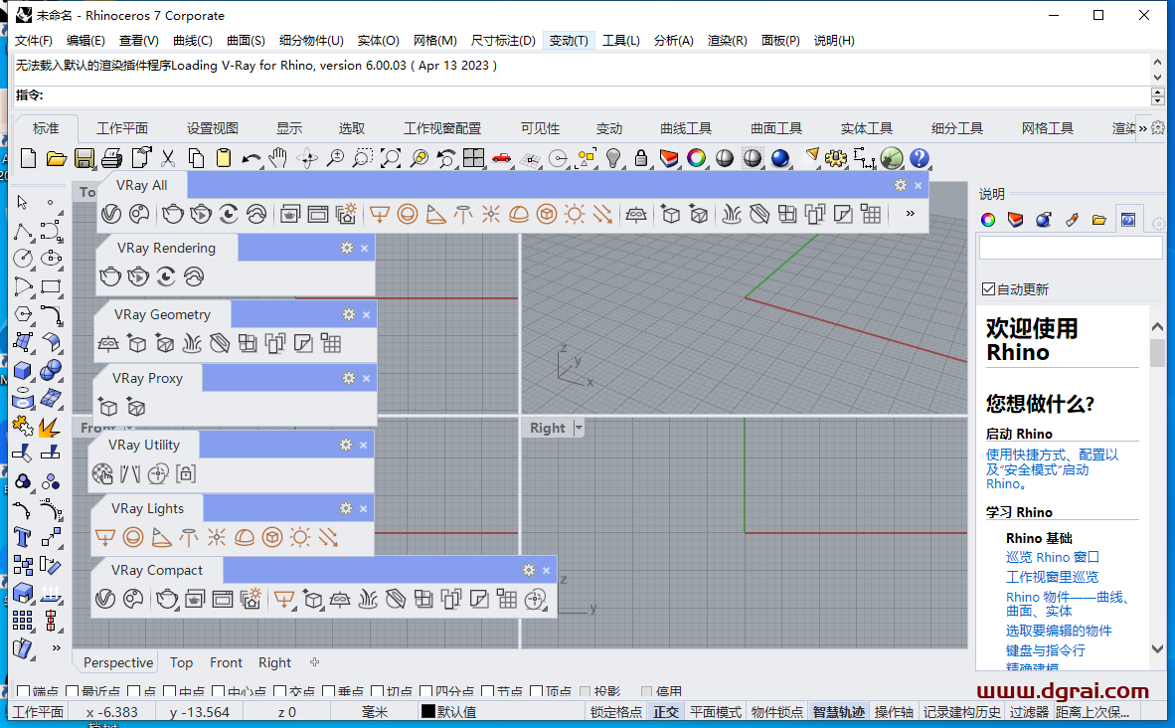Click the four-viewport layout icon
This screenshot has width=1175, height=728.
tap(473, 158)
